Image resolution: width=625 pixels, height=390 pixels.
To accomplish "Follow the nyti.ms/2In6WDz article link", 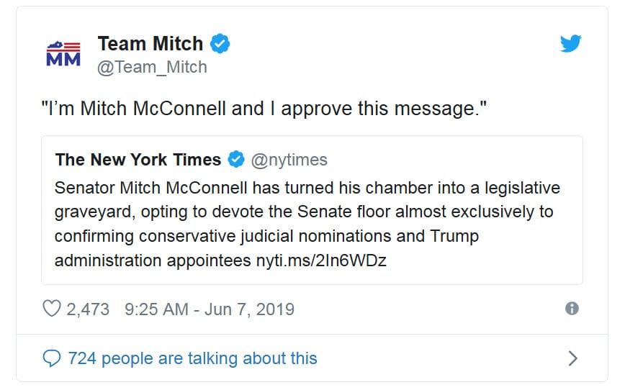I will pos(321,260).
